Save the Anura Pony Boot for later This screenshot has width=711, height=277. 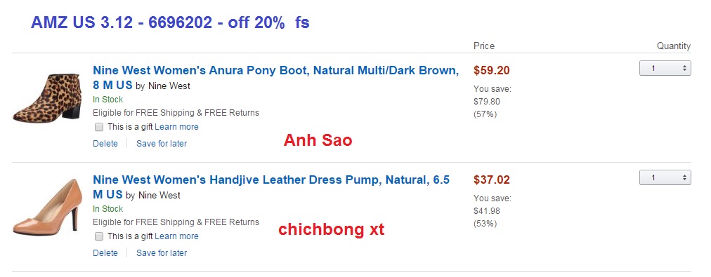162,144
